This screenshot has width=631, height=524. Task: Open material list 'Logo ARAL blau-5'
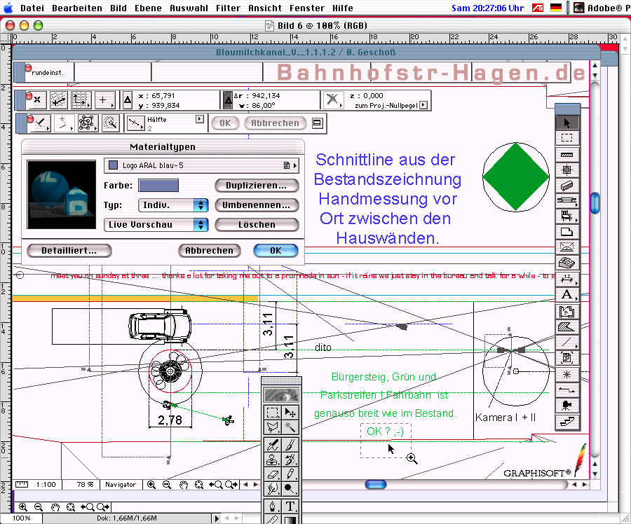click(x=201, y=165)
